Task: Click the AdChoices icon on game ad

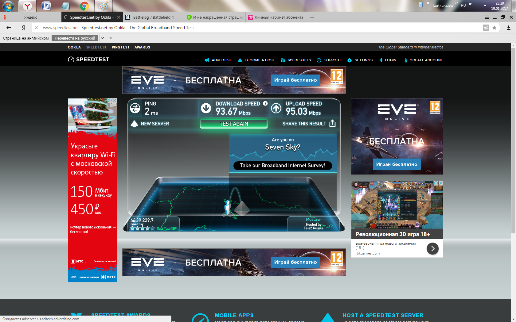Action: point(436,183)
